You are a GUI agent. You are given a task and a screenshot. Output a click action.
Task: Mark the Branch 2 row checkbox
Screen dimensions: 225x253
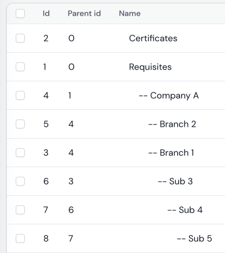pyautogui.click(x=20, y=124)
